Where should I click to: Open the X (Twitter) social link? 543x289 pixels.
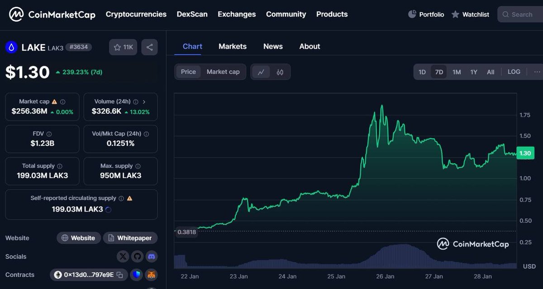tap(123, 256)
